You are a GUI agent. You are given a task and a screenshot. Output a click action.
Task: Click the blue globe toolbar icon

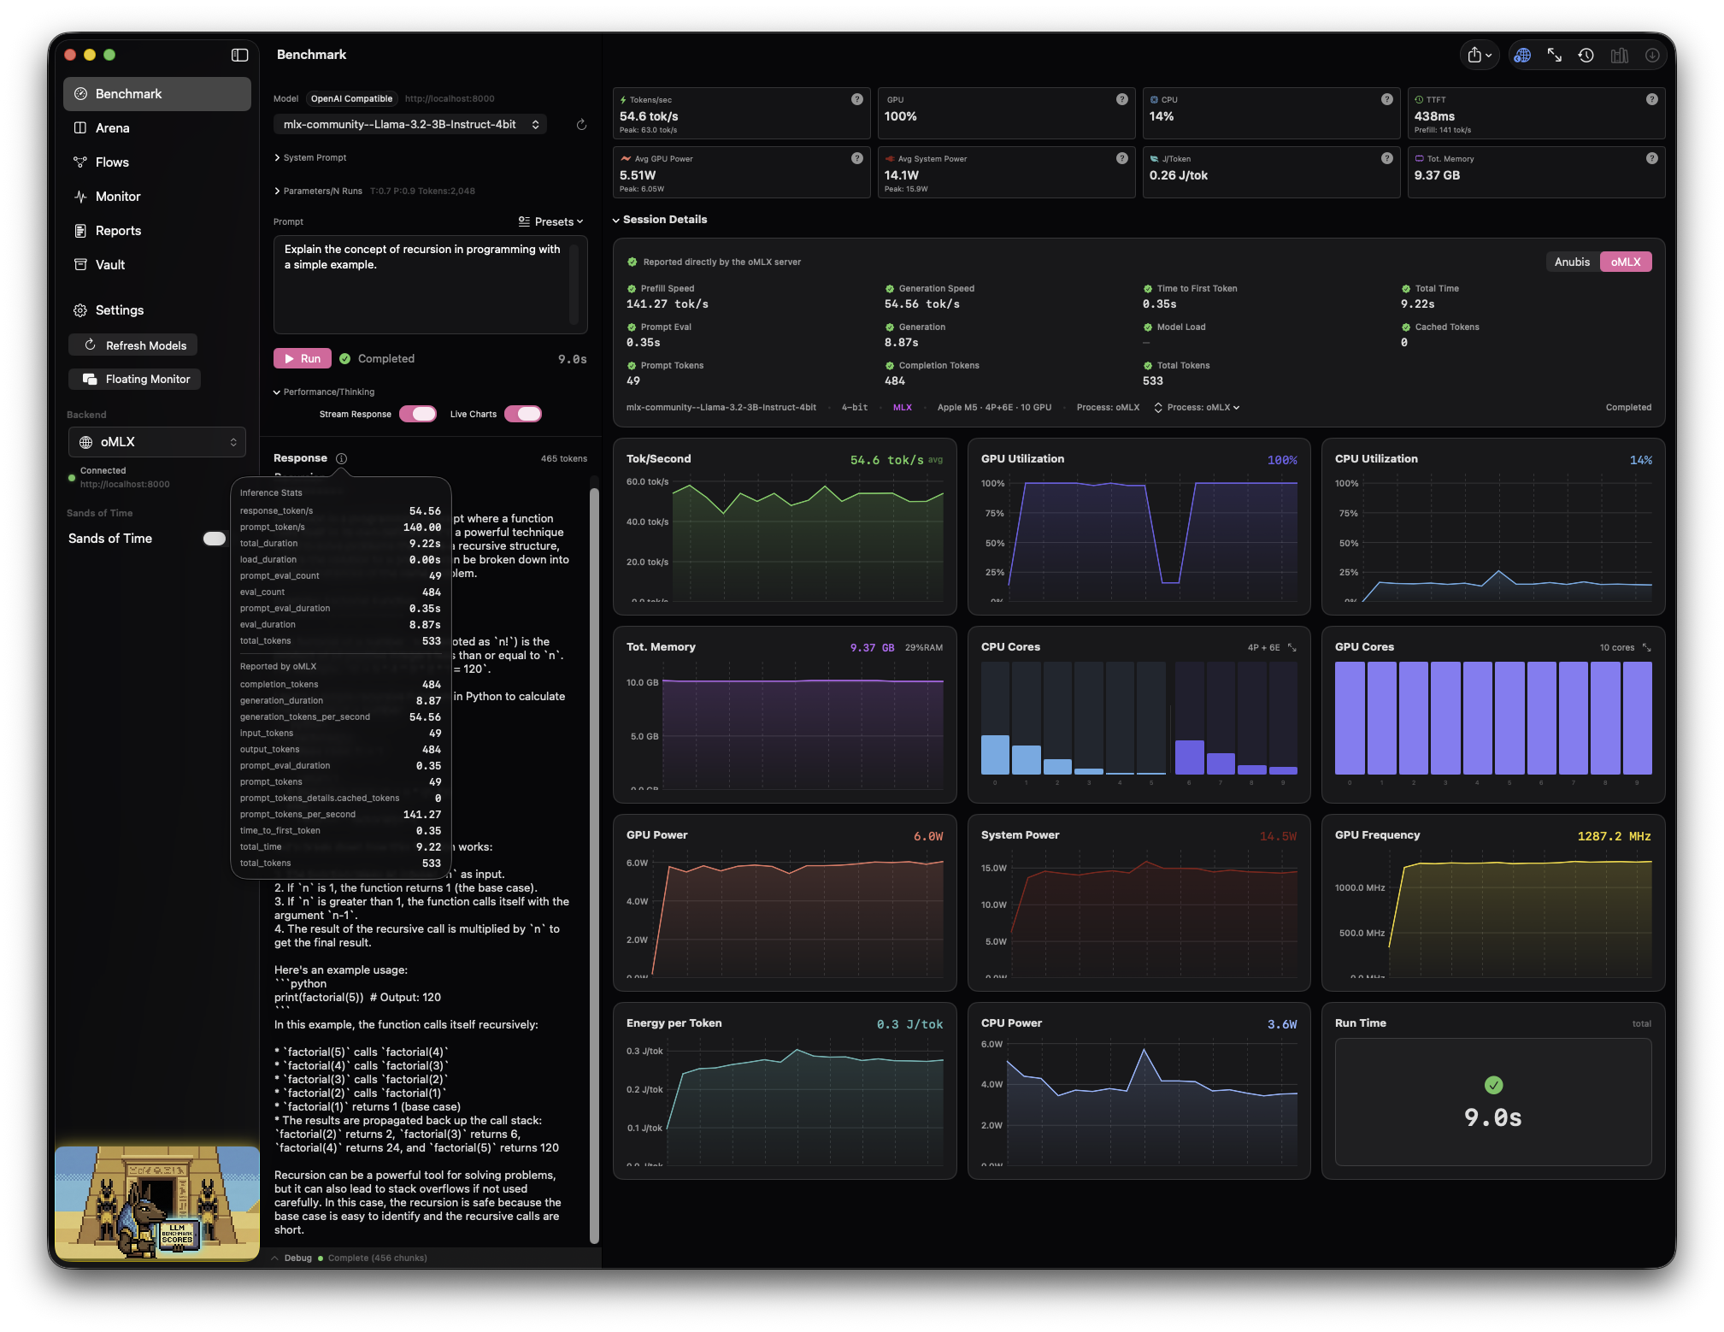[x=1522, y=56]
